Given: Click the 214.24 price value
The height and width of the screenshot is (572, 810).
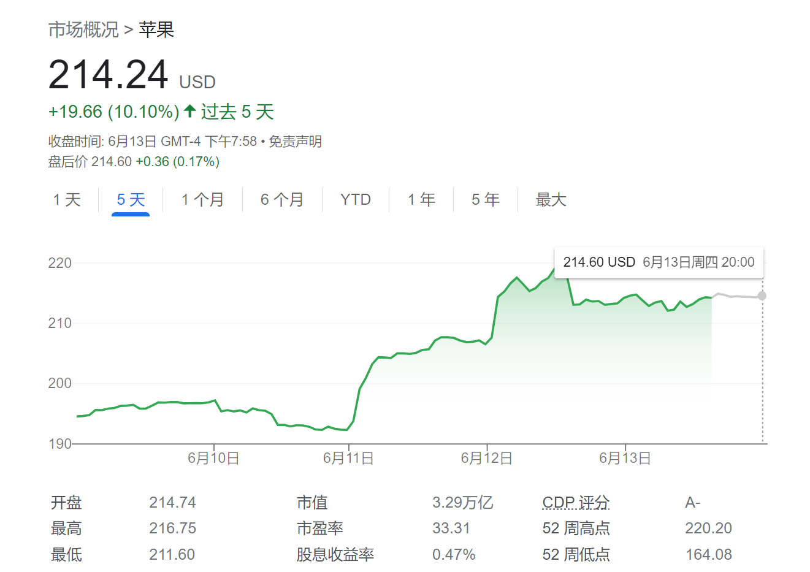Looking at the screenshot, I should pyautogui.click(x=109, y=75).
